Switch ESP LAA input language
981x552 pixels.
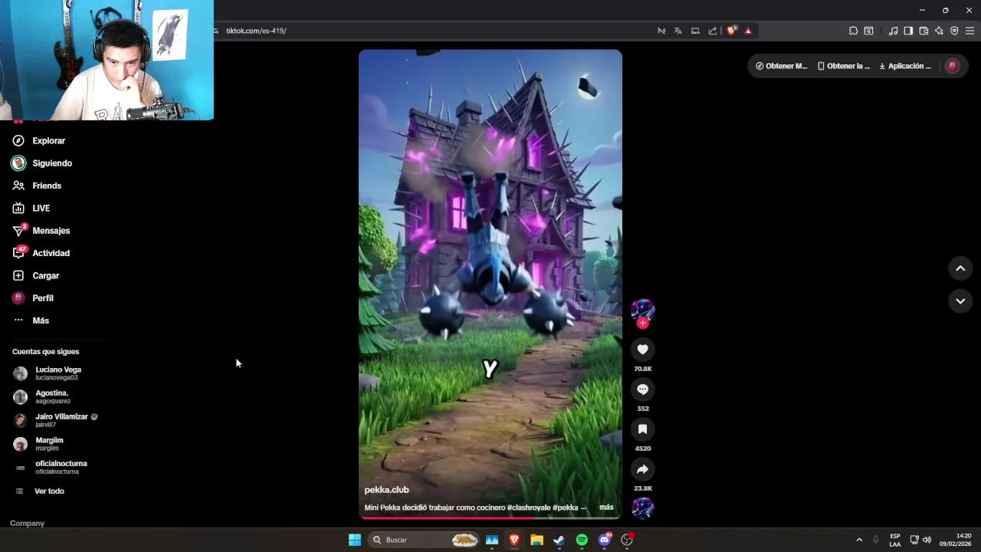[895, 540]
